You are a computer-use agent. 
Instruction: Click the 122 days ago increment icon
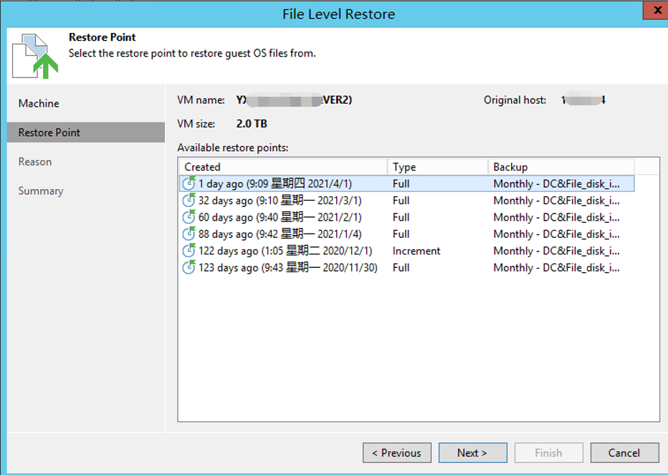[x=189, y=251]
